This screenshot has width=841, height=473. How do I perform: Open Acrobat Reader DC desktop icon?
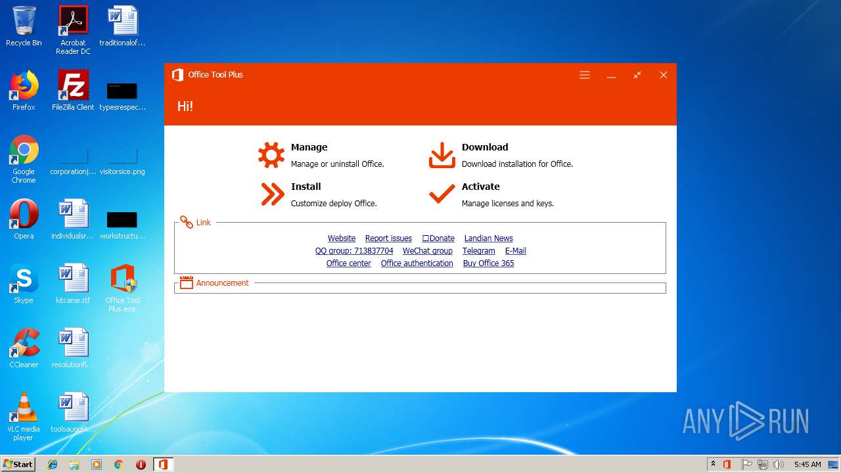[x=73, y=30]
